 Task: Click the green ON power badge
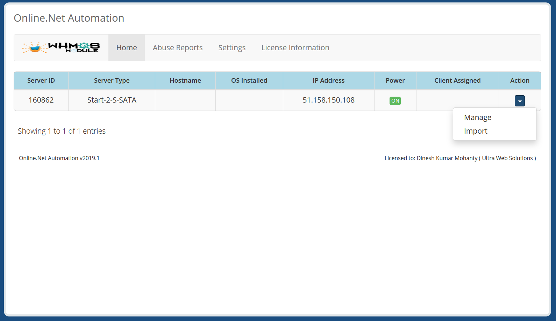point(395,101)
